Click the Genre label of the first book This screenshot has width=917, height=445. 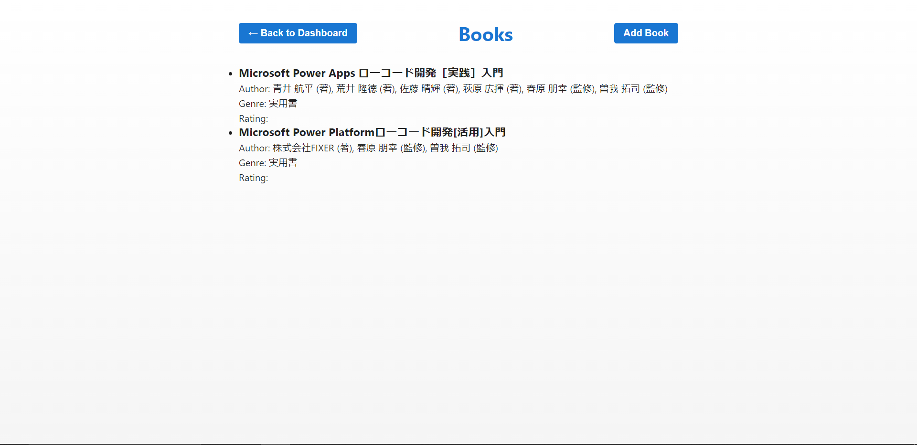[252, 104]
